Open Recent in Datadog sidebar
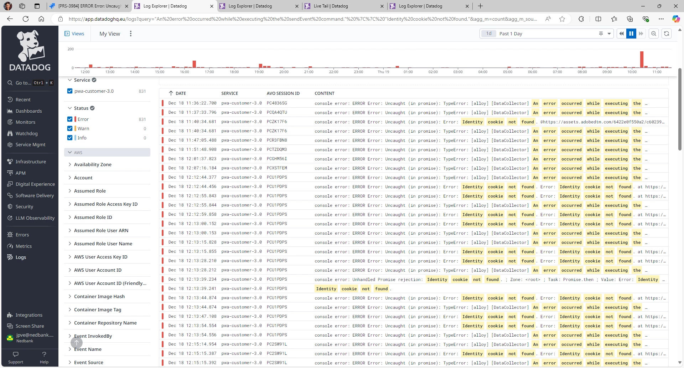 23,99
